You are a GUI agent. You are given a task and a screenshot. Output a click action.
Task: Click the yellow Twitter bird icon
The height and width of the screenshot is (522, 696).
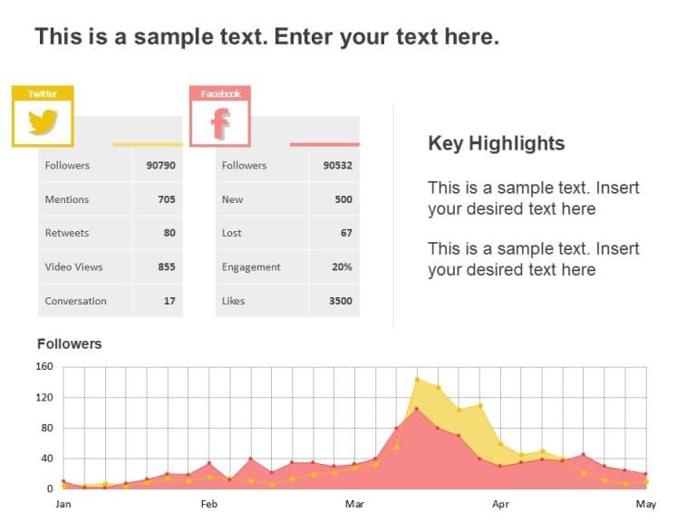tap(43, 122)
